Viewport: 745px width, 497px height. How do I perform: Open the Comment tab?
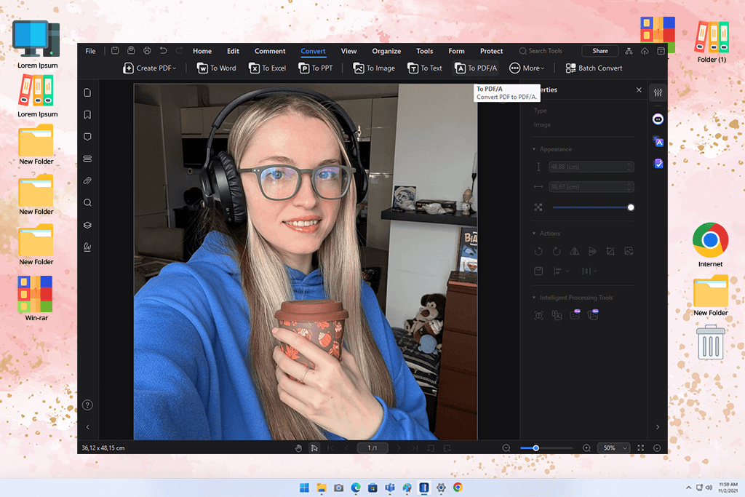tap(270, 51)
